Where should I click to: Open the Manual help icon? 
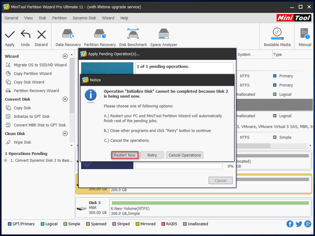point(305,34)
